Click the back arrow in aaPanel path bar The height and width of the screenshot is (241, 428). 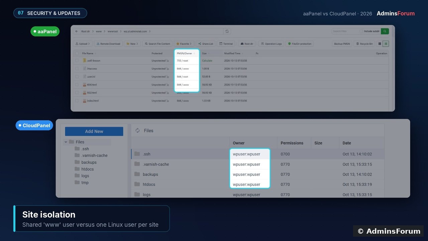[77, 31]
